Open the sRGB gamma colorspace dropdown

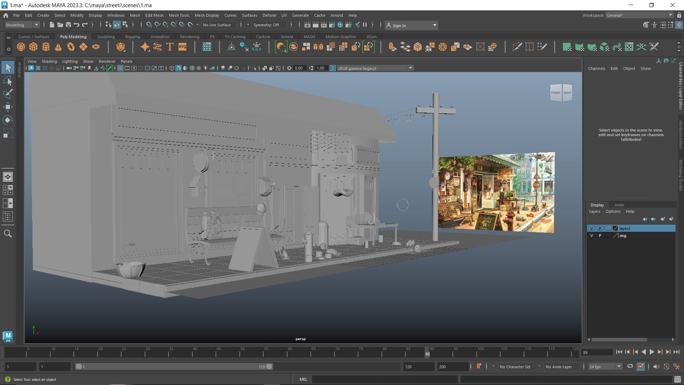[410, 68]
